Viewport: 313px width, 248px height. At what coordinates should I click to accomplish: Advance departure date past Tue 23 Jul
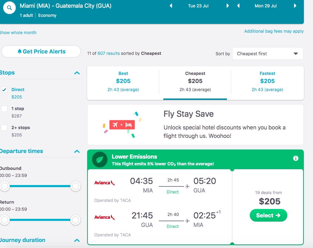click(x=228, y=6)
